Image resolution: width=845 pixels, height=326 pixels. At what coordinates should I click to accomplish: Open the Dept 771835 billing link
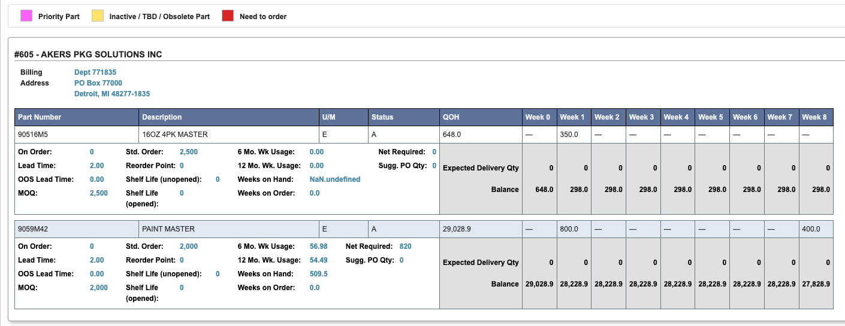[x=95, y=72]
